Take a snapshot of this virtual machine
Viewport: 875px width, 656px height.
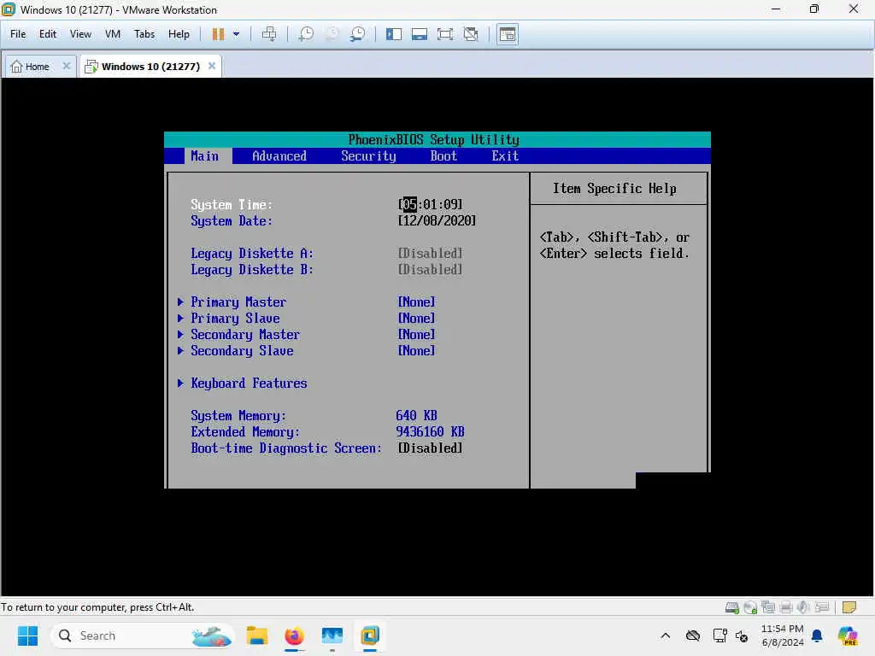point(306,34)
